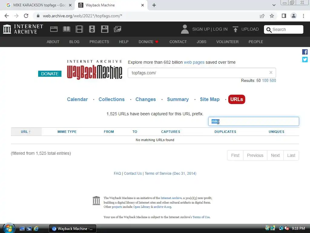This screenshot has width=310, height=233.
Task: Open the FAQ link
Action: [117, 173]
